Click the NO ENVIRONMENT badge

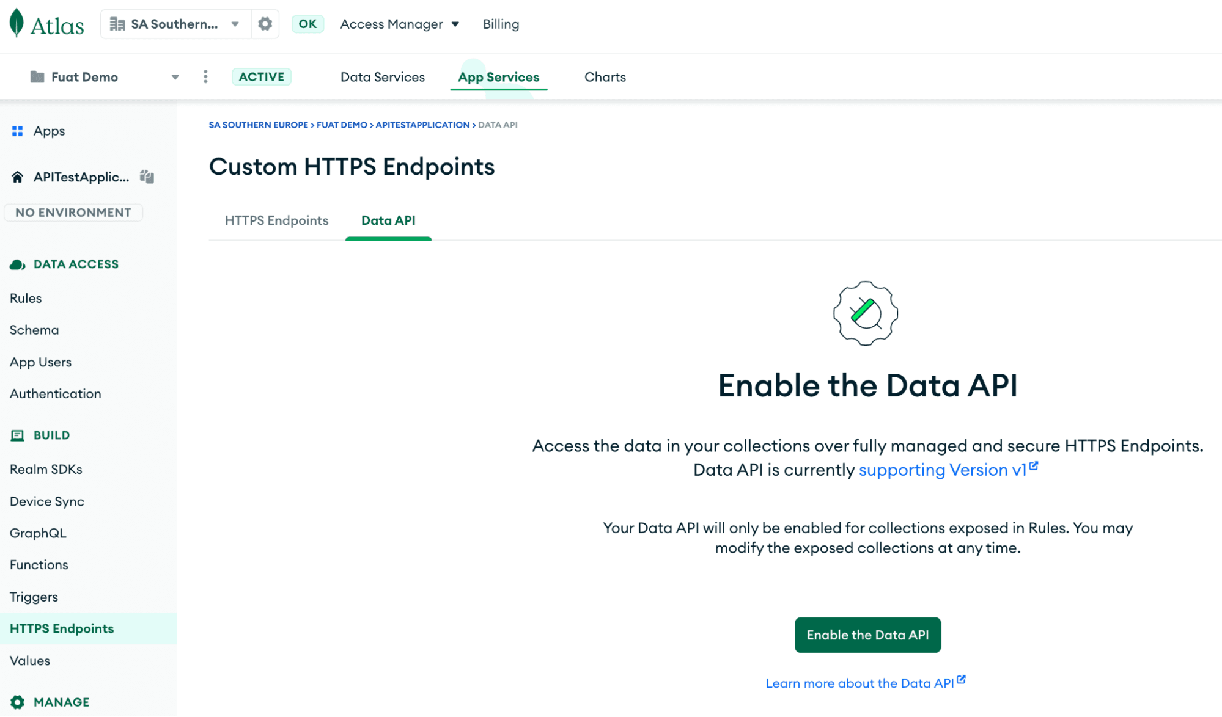73,213
